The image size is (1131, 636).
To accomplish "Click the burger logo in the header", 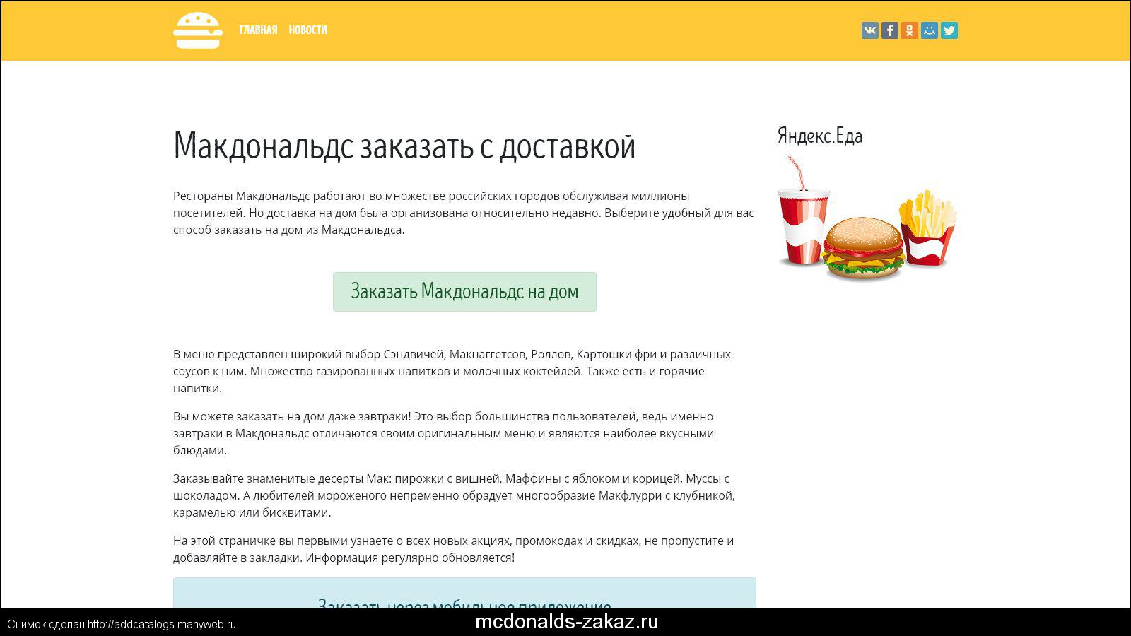I will coord(198,30).
